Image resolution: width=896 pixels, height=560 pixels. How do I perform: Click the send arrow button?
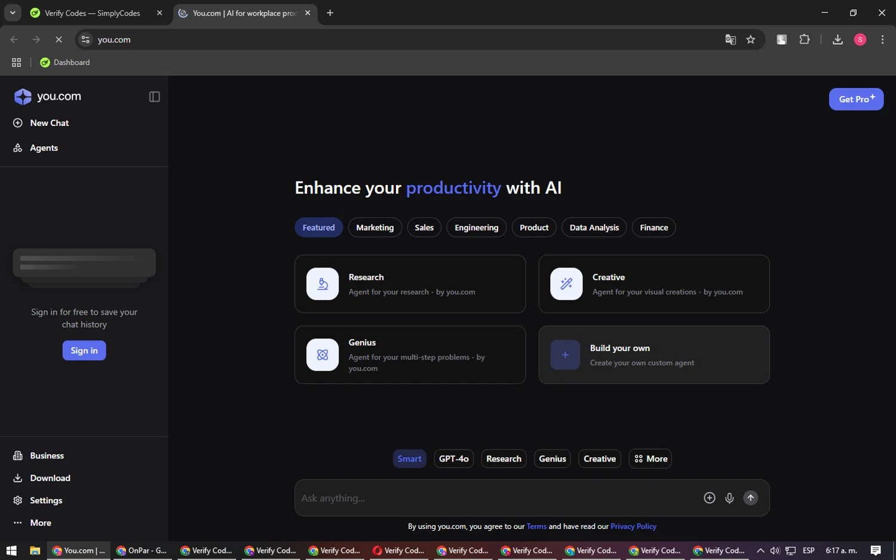(750, 498)
